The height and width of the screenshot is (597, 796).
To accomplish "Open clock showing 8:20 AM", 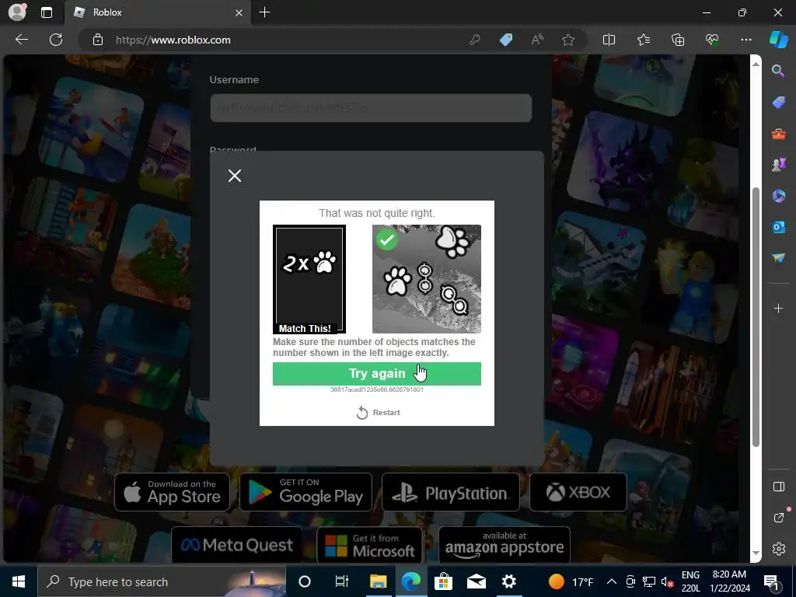I will tap(729, 581).
